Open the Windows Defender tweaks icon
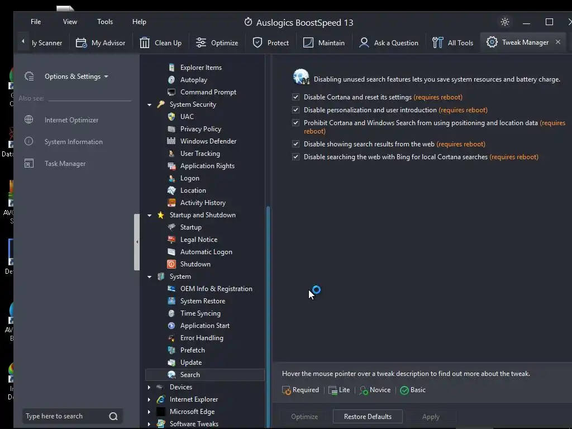This screenshot has height=429, width=572. [171, 141]
